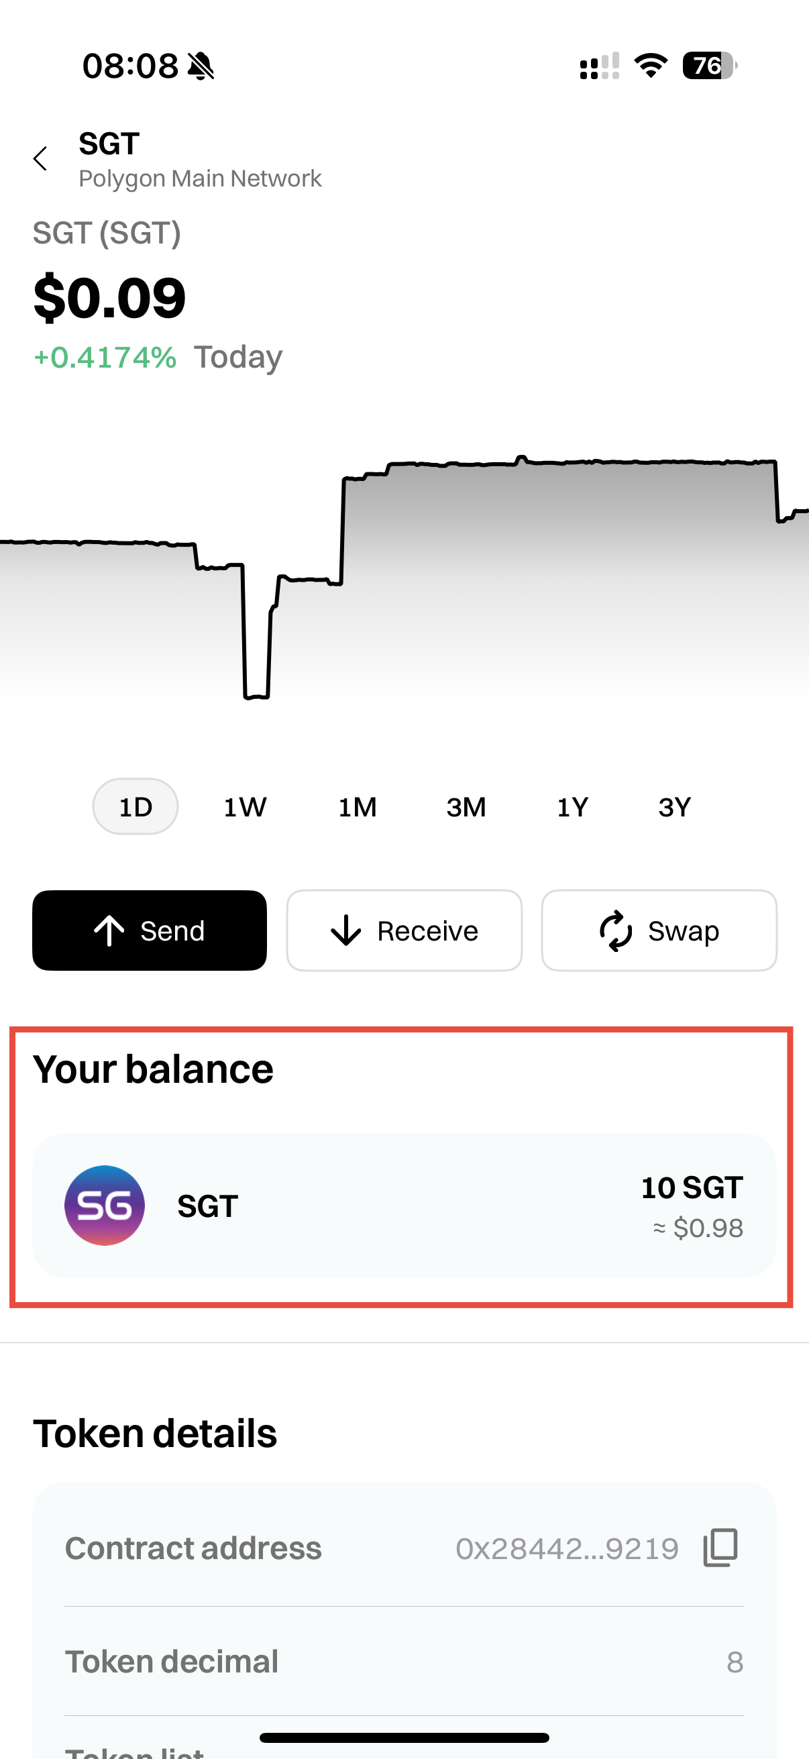The height and width of the screenshot is (1759, 809).
Task: Select the 3Y chart range
Action: coord(675,806)
